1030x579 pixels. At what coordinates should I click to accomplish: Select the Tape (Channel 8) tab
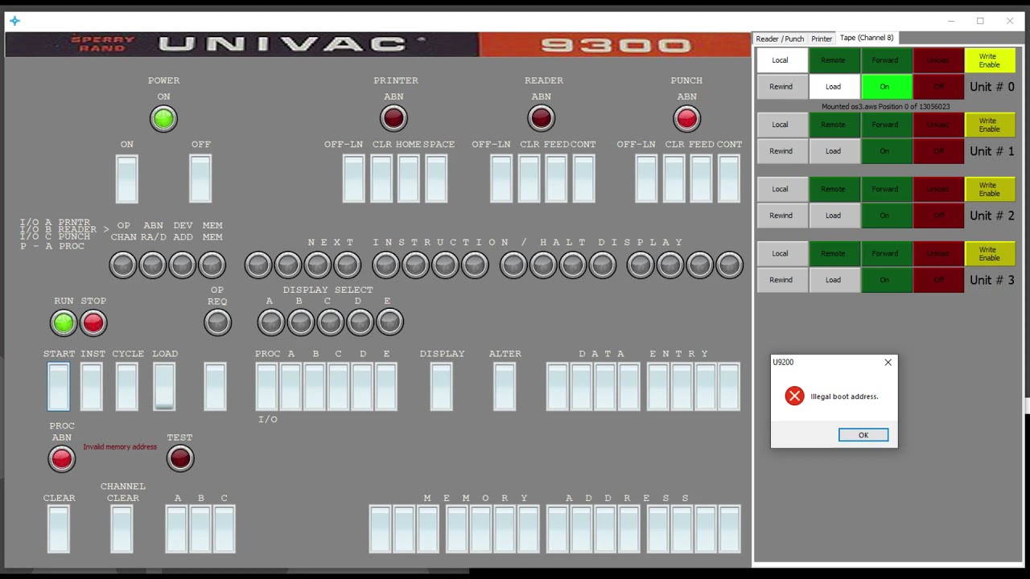coord(867,38)
